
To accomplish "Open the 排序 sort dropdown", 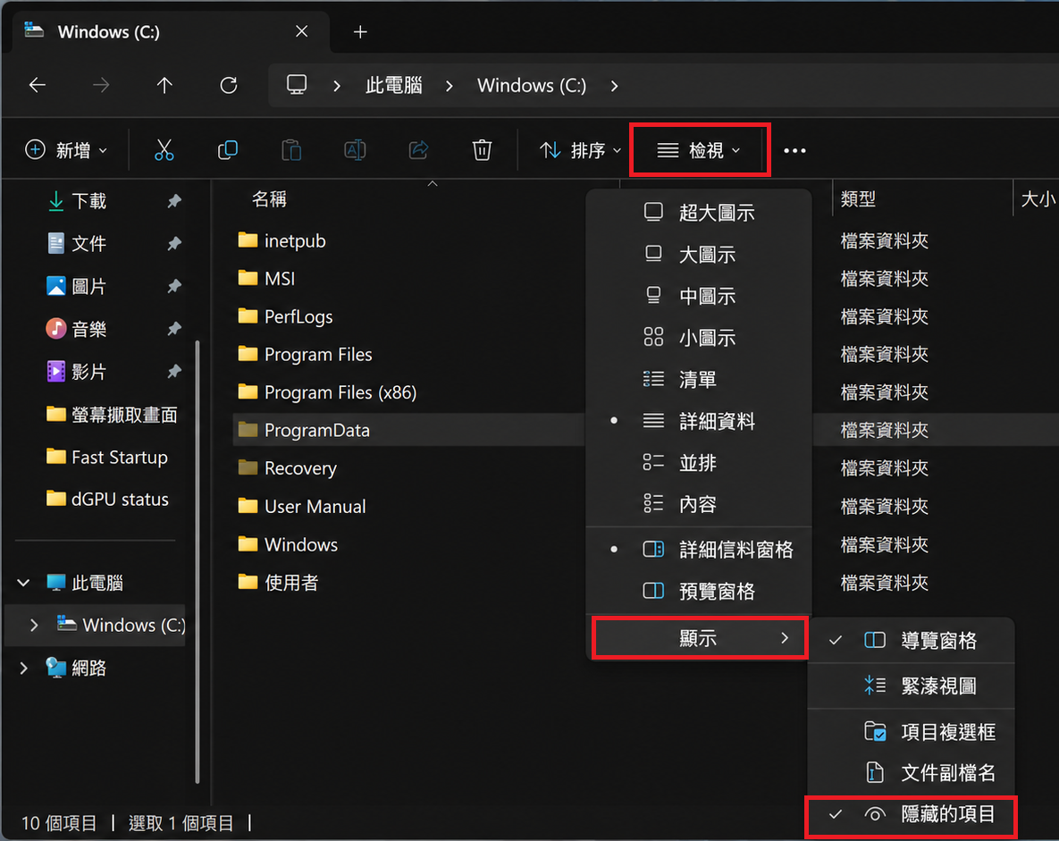I will click(x=580, y=150).
